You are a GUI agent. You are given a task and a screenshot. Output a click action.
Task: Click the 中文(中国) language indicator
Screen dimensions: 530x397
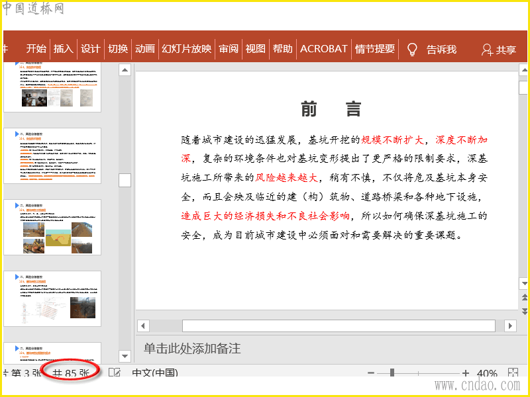(155, 373)
